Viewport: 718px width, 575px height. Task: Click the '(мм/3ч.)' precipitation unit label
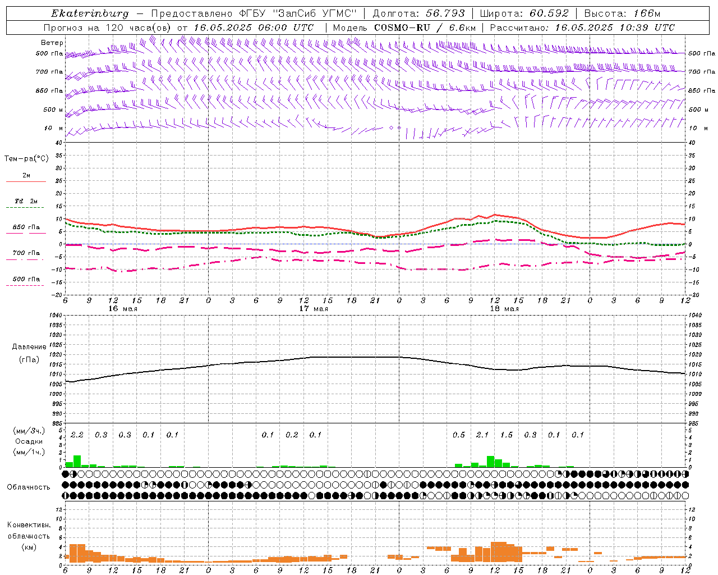tap(28, 431)
